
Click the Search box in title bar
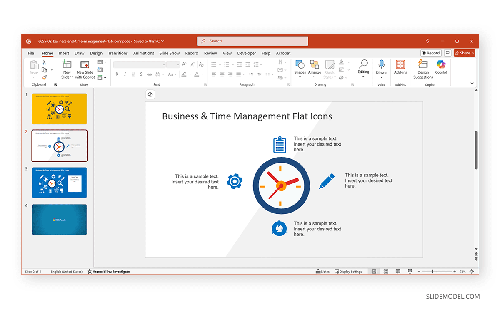click(252, 41)
